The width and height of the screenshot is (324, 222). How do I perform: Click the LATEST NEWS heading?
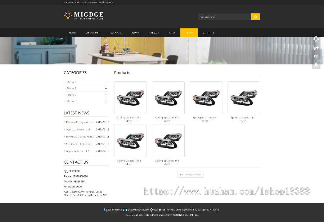[76, 113]
